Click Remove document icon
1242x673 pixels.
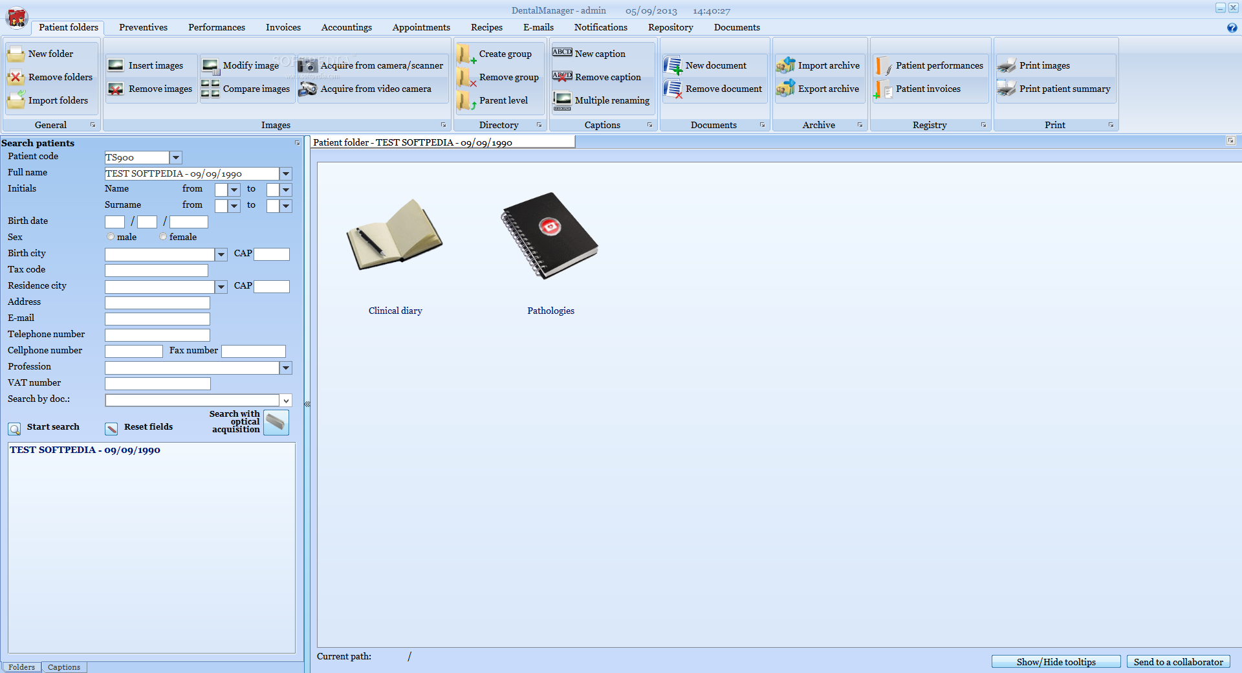click(673, 89)
